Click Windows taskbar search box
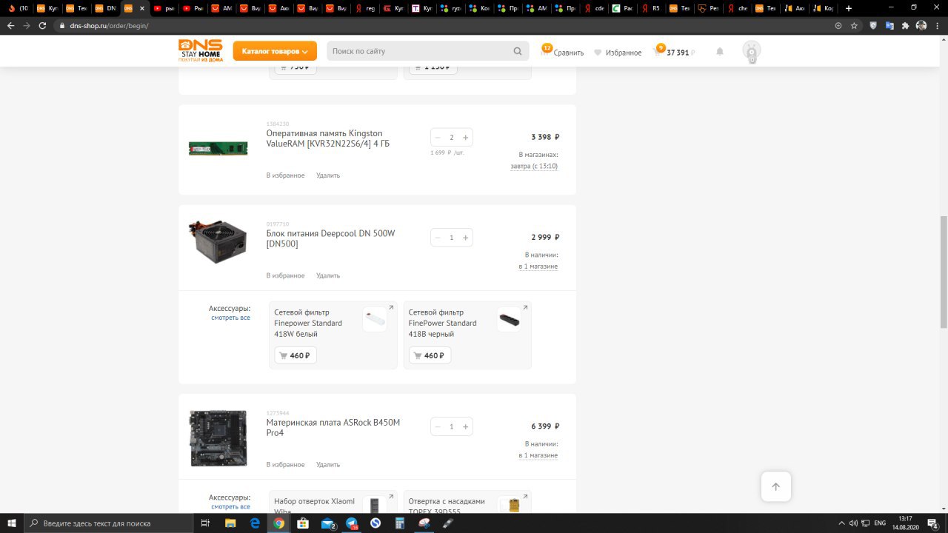 (x=108, y=523)
